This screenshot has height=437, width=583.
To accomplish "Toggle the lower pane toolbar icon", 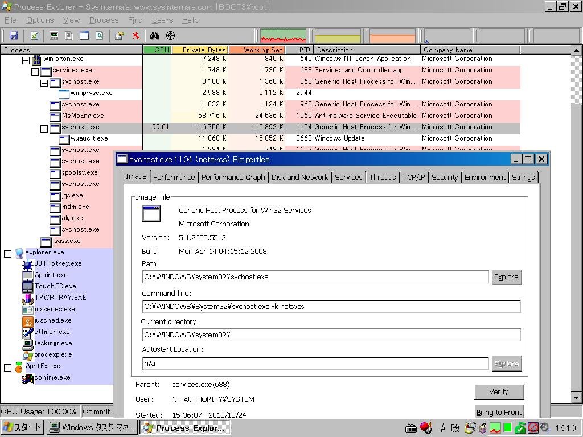I will [84, 36].
